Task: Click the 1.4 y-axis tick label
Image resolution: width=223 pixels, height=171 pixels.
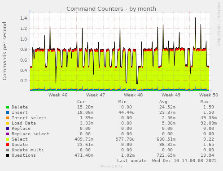Action: point(24,18)
